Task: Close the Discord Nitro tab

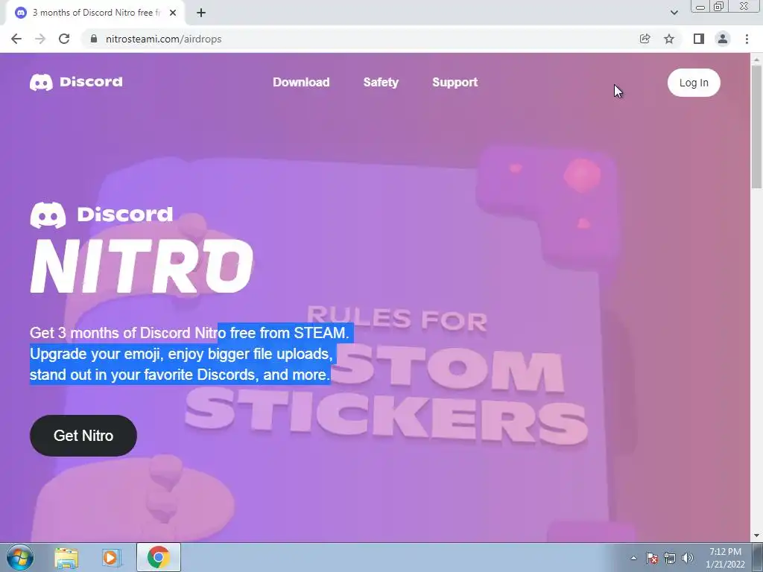Action: (173, 13)
